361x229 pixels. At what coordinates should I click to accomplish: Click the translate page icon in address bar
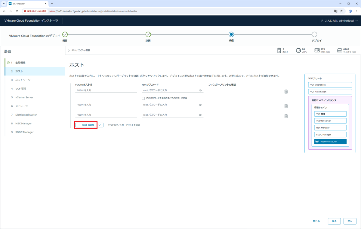click(x=336, y=11)
